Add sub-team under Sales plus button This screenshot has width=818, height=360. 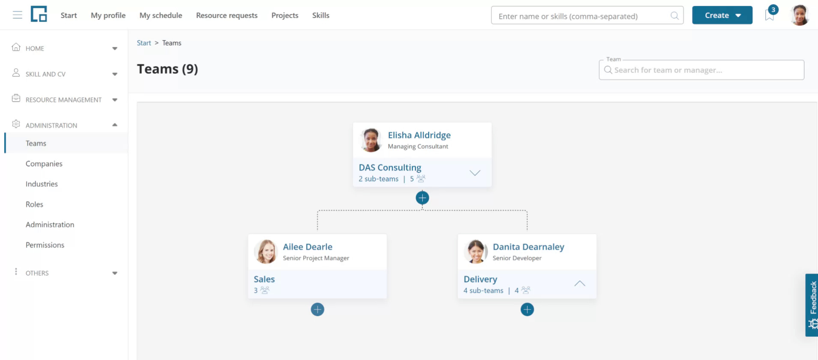tap(317, 309)
